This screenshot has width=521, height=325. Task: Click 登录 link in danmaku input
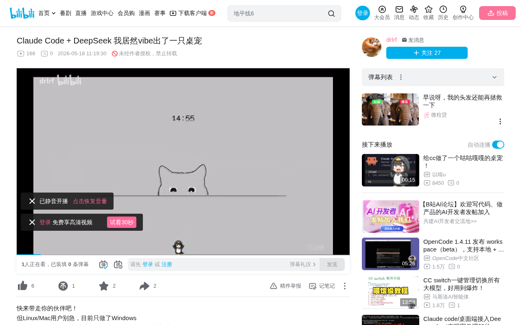(x=148, y=264)
